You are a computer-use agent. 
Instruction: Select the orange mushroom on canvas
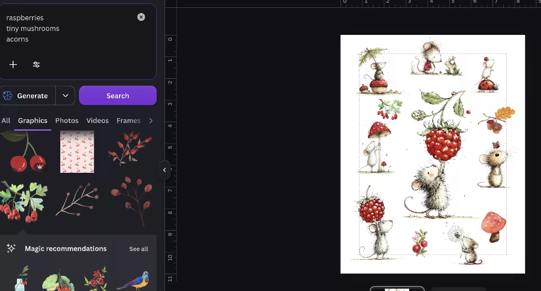[494, 226]
